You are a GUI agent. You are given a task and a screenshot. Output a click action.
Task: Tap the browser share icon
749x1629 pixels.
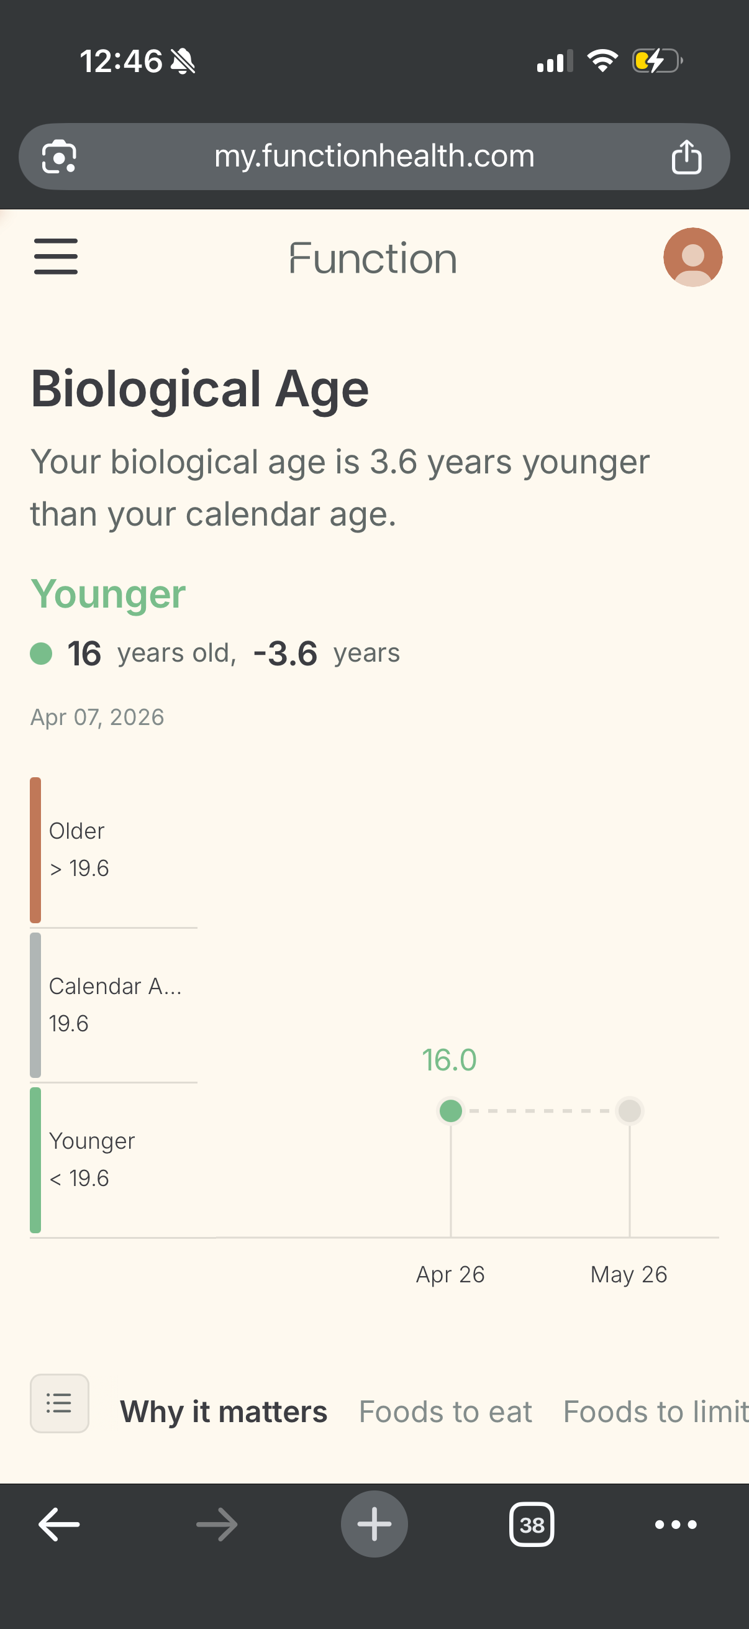(686, 156)
